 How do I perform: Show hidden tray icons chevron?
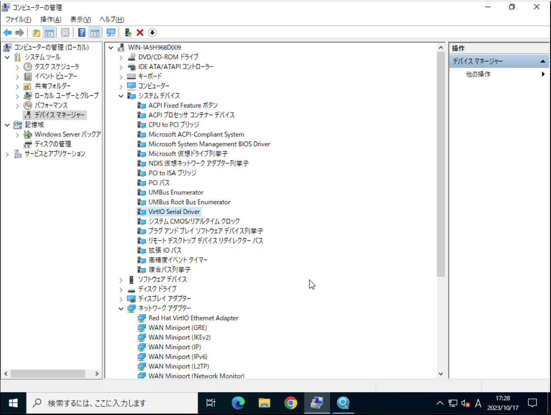point(440,404)
